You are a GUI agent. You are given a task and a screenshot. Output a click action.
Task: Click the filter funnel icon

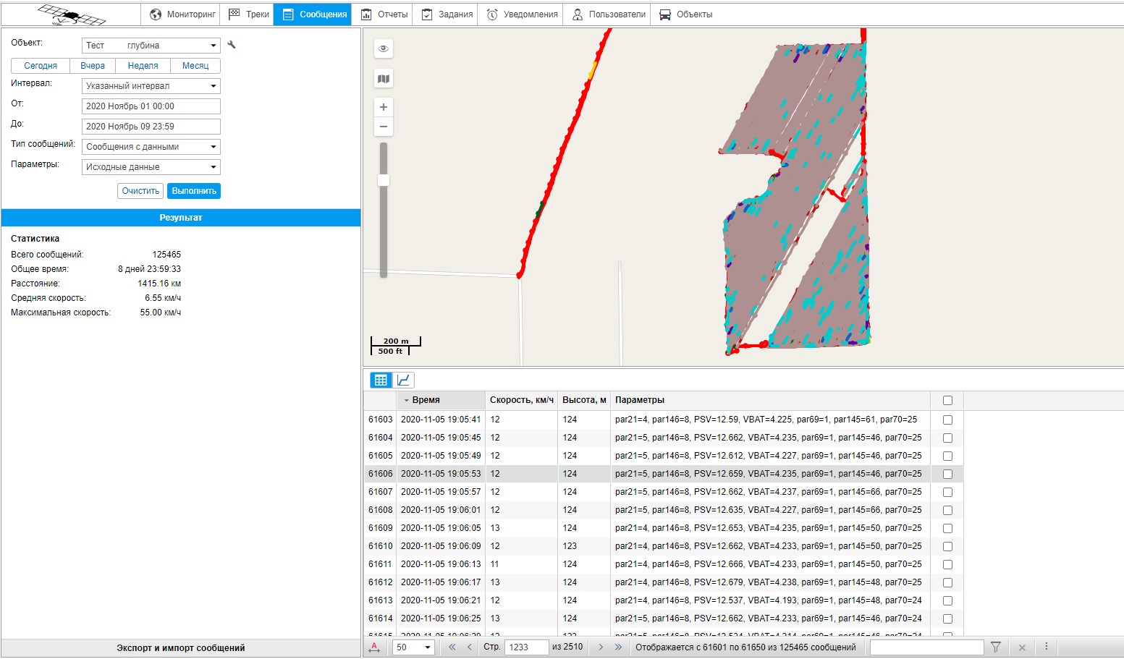(x=996, y=647)
